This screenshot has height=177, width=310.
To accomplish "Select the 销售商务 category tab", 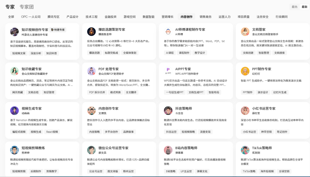I will (206, 17).
